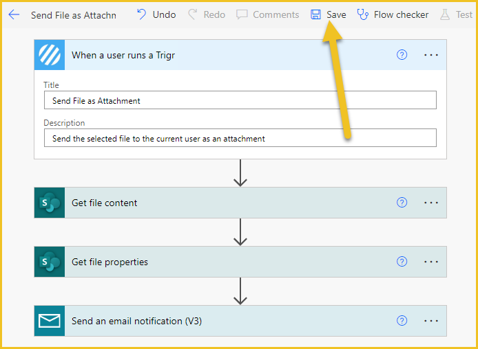478x349 pixels.
Task: Click the Test flask icon
Action: pos(445,14)
